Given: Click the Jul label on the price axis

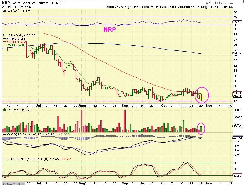Looking at the screenshot, I should click(38, 106).
